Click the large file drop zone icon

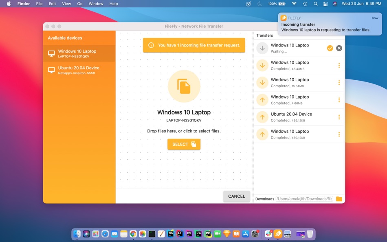184,86
